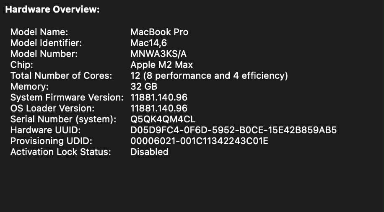Click the Hardware Overview heading

pyautogui.click(x=52, y=10)
